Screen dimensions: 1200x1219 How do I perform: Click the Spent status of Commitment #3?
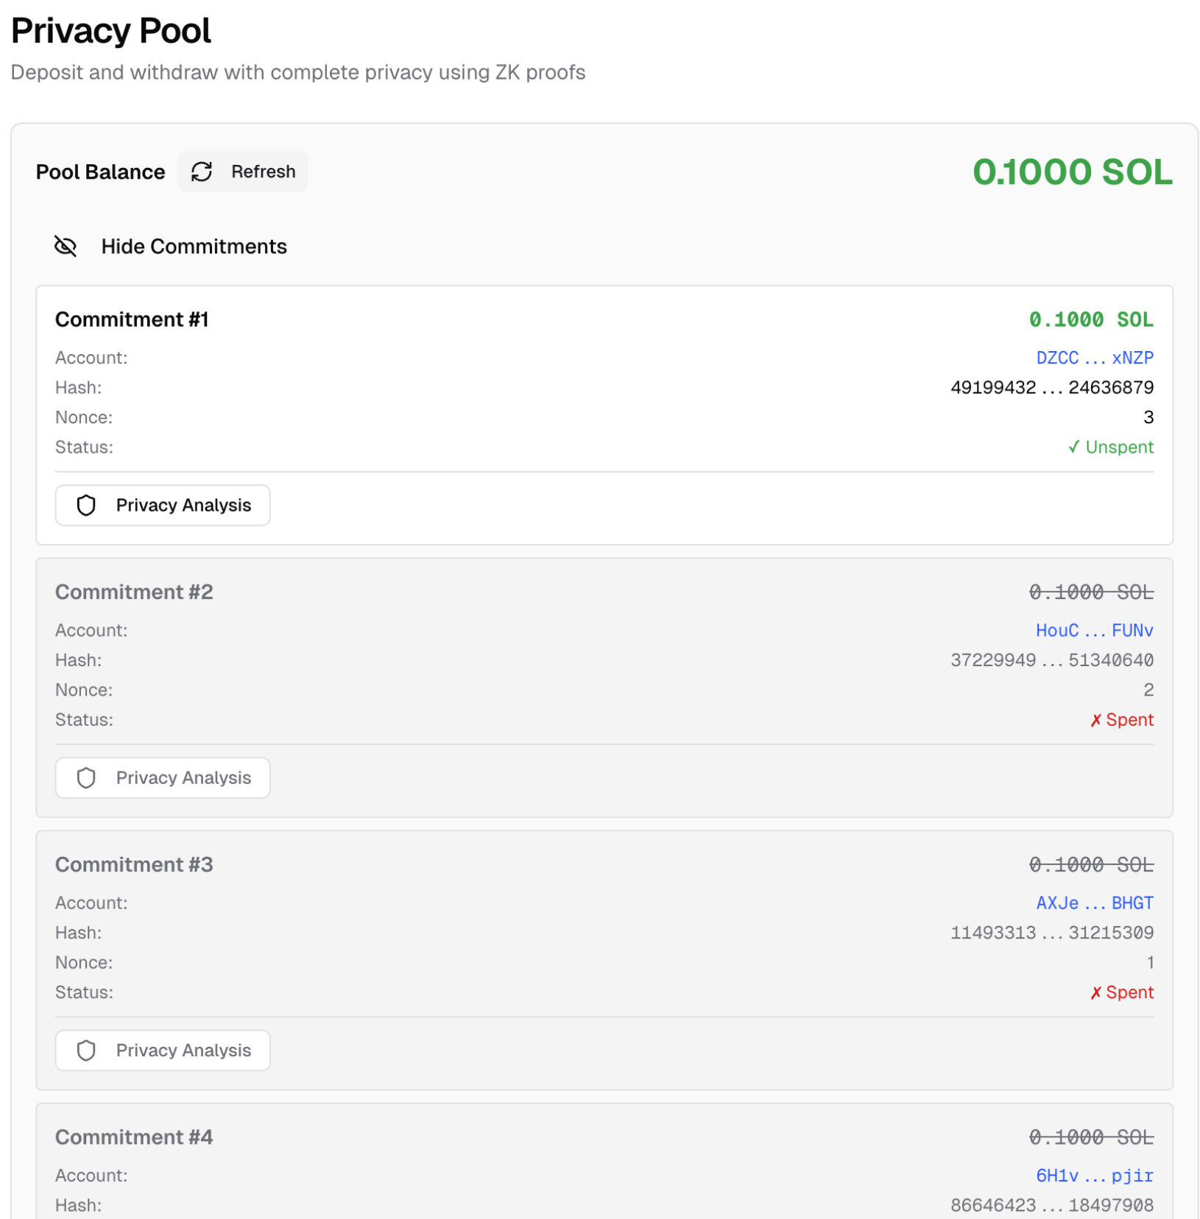pyautogui.click(x=1121, y=992)
